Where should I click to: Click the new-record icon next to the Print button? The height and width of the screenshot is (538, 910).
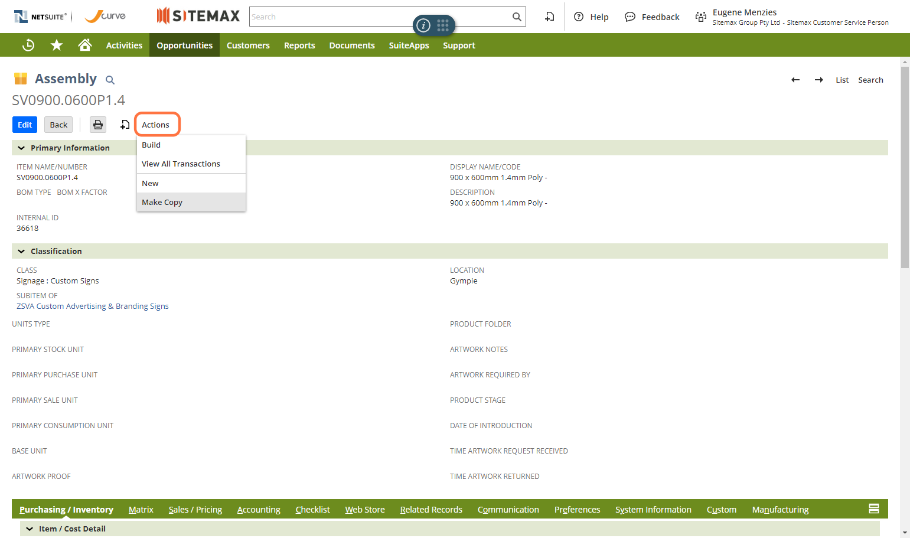[125, 125]
